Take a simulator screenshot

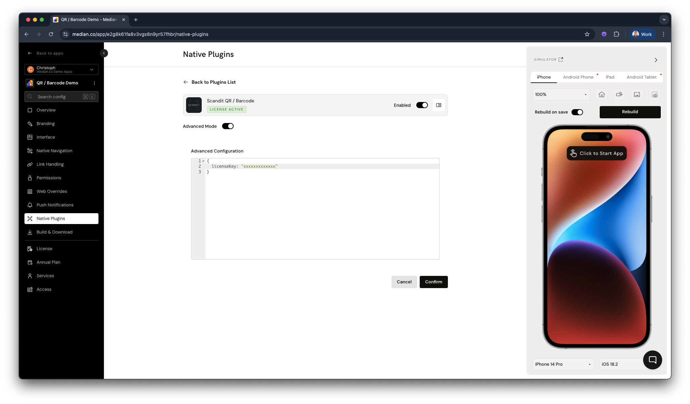(655, 95)
